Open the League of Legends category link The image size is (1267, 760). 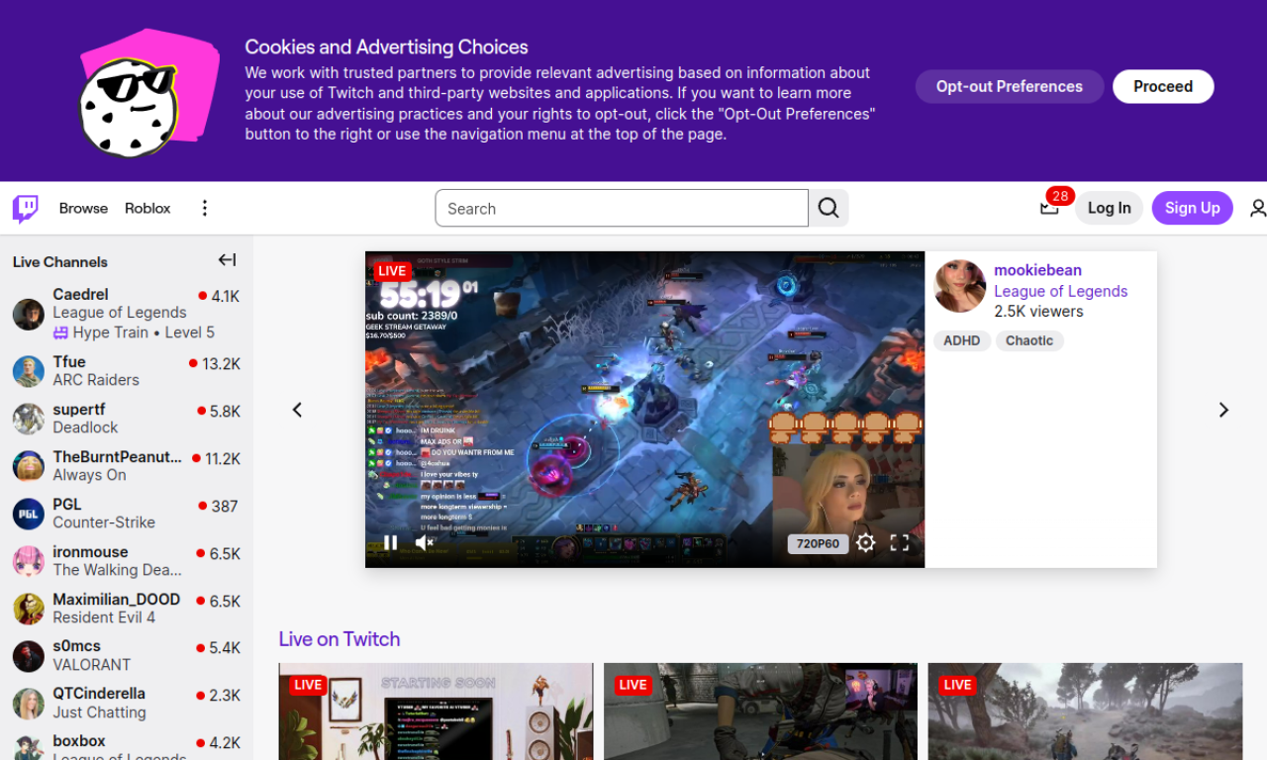tap(1060, 291)
